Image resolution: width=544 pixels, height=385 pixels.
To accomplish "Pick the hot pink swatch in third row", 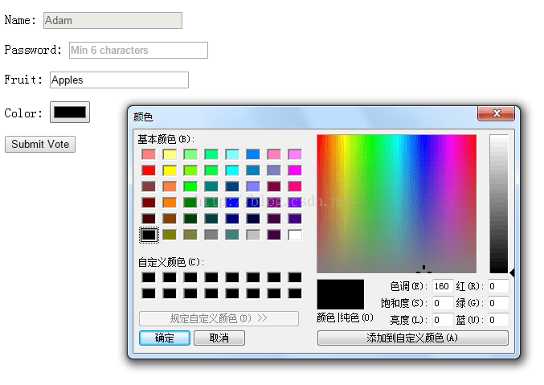I will [x=295, y=186].
